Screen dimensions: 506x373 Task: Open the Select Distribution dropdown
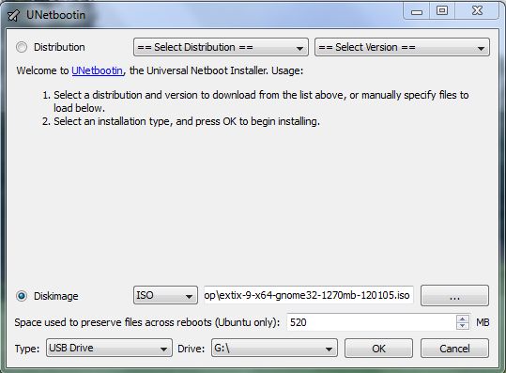click(221, 47)
